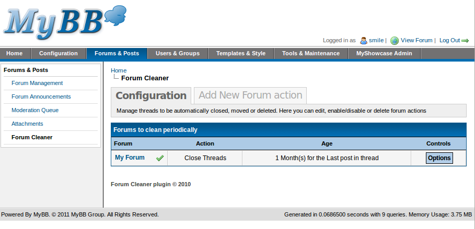Open Forum Management in the sidebar
The image size is (475, 229).
point(37,83)
